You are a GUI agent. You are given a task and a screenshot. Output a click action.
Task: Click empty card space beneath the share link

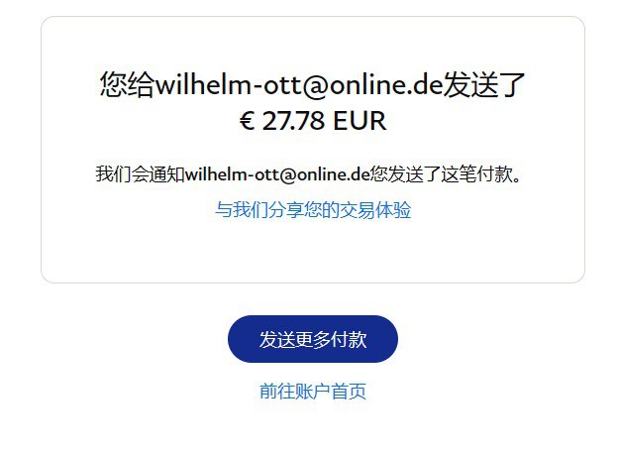point(313,251)
